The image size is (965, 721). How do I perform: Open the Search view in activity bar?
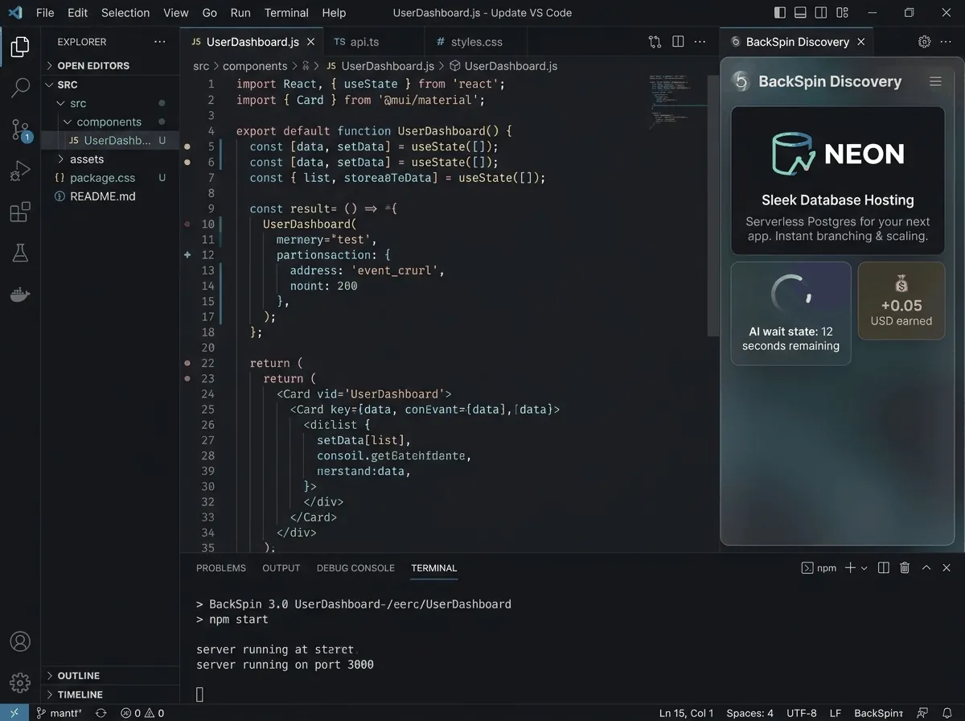(20, 87)
